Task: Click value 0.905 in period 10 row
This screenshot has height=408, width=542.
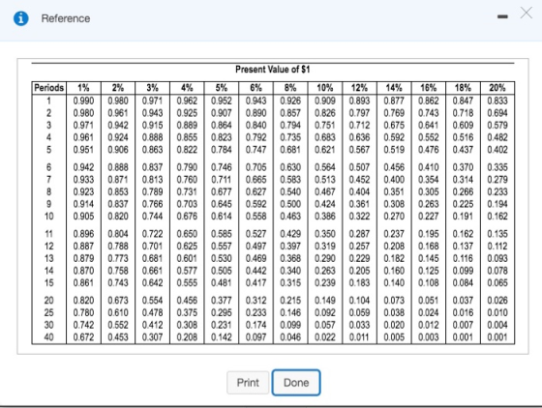Action: tap(83, 216)
